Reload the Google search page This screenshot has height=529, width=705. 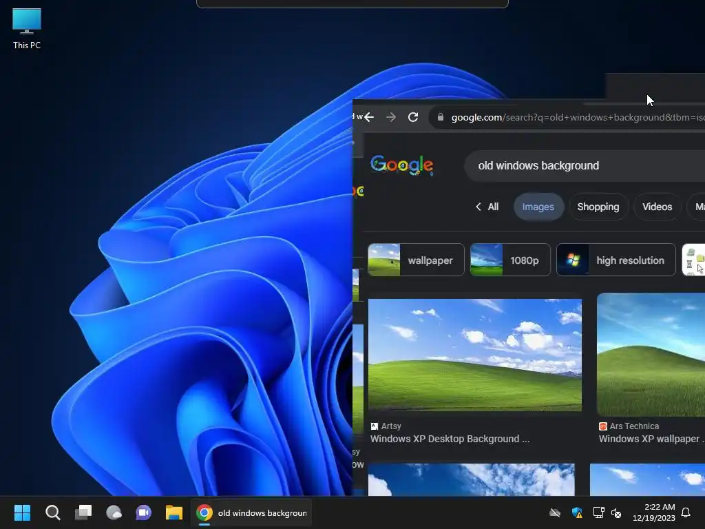click(x=413, y=117)
